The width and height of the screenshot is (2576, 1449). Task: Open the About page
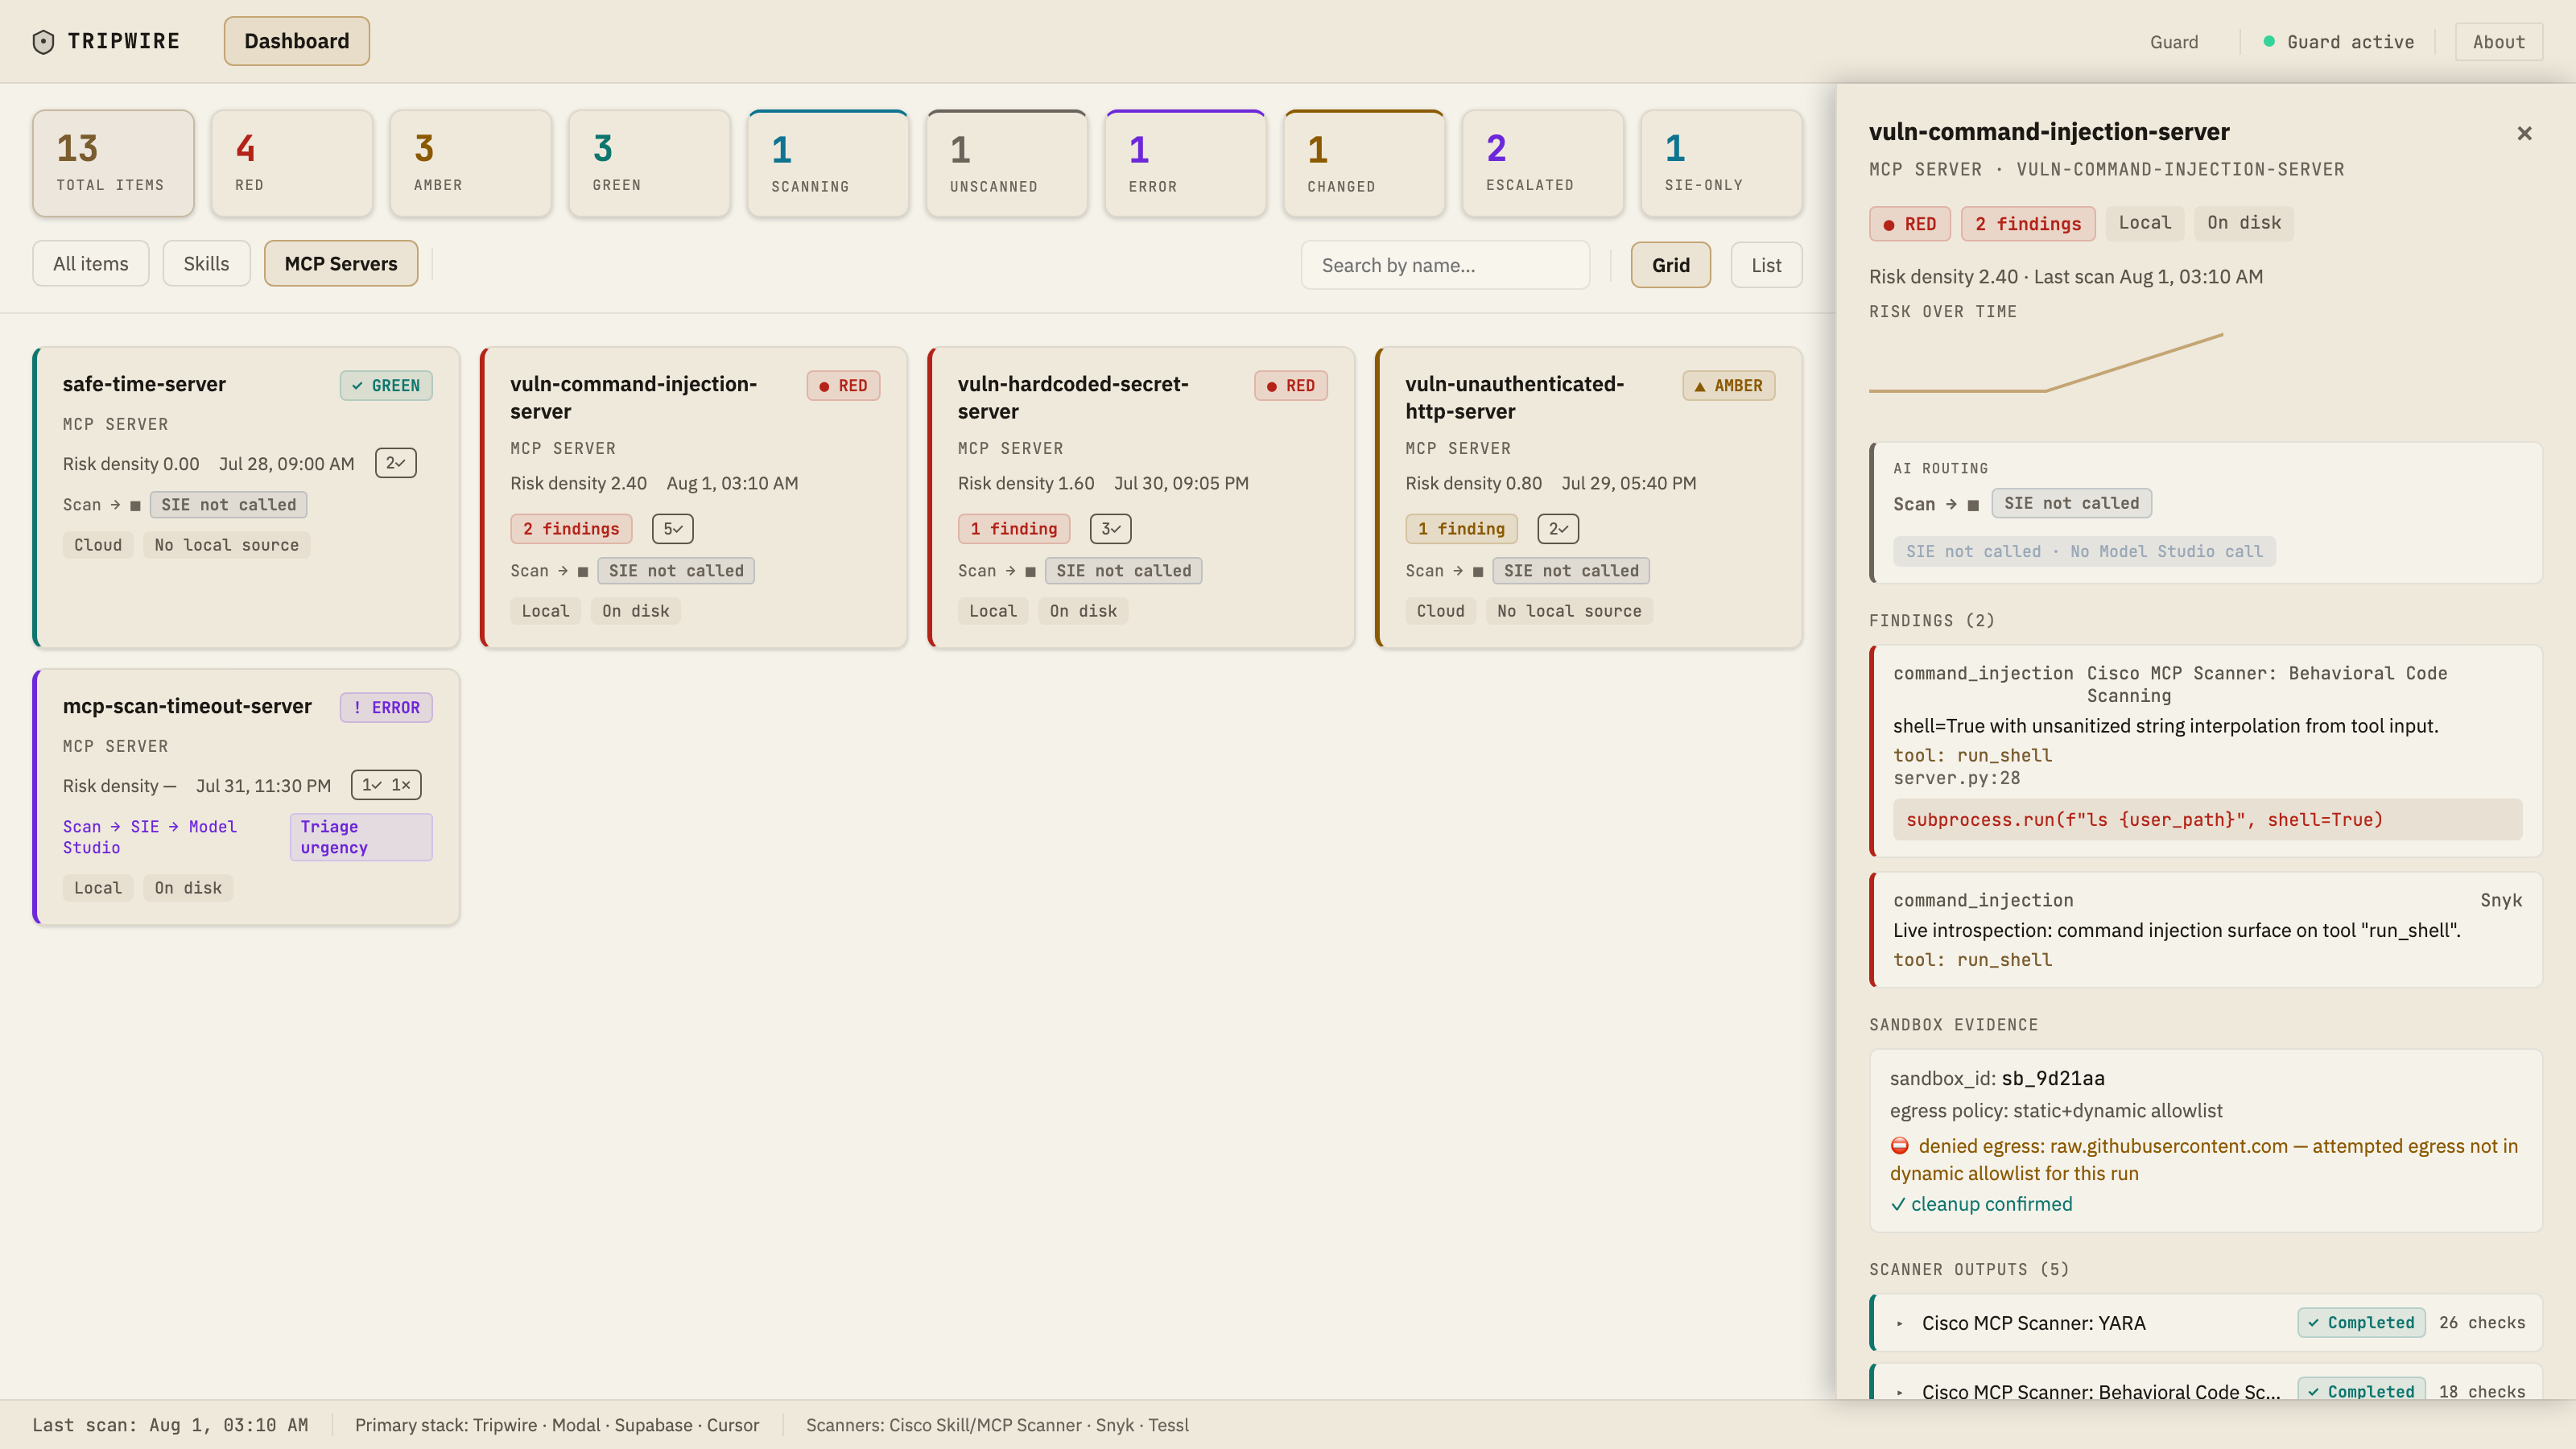(x=2498, y=42)
